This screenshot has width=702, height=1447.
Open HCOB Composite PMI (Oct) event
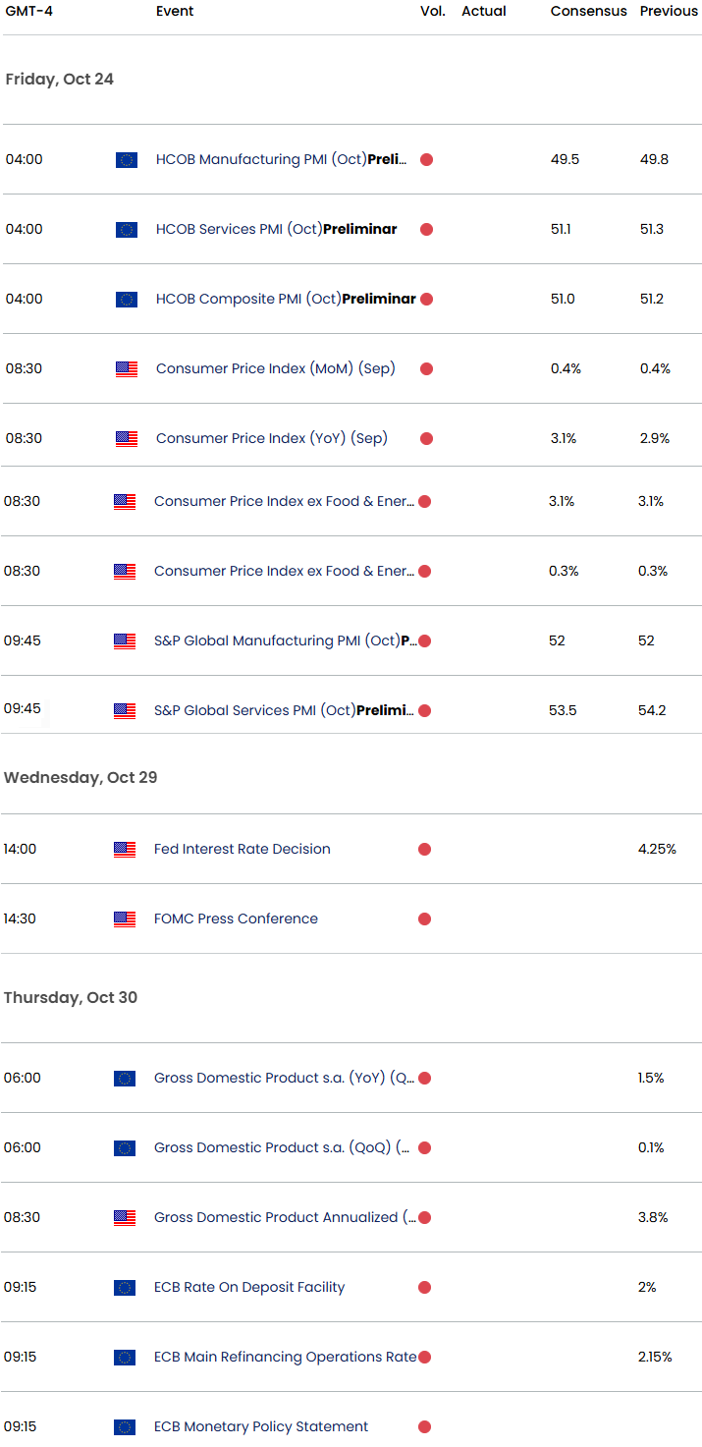point(286,300)
